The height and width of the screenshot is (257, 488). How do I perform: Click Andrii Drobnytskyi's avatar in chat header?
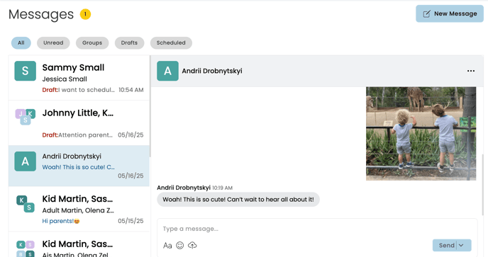pyautogui.click(x=167, y=71)
